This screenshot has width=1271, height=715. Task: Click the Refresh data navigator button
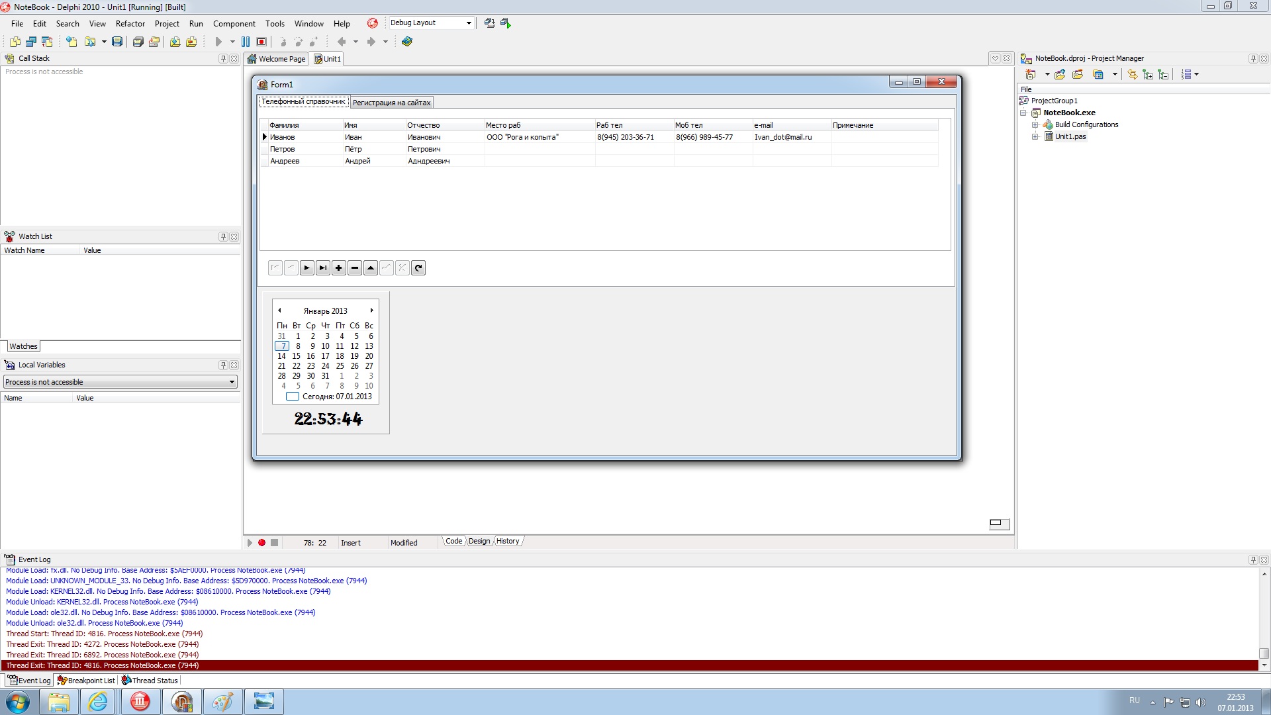418,268
